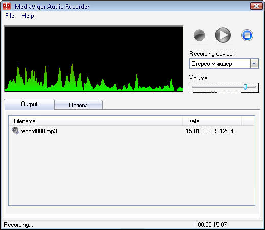Click the Стерео микшер combo box text
Image resolution: width=265 pixels, height=230 pixels.
pyautogui.click(x=212, y=64)
